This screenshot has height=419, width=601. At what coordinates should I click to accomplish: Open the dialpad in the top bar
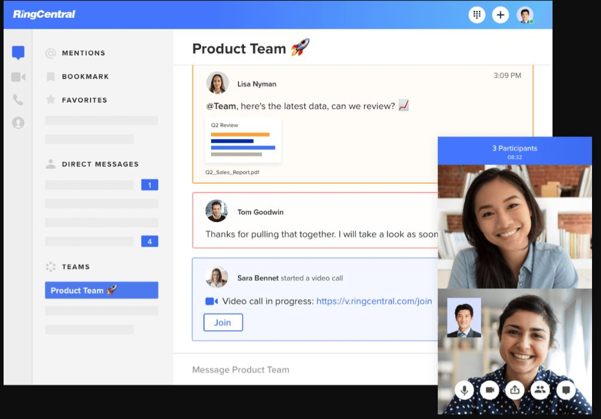477,14
